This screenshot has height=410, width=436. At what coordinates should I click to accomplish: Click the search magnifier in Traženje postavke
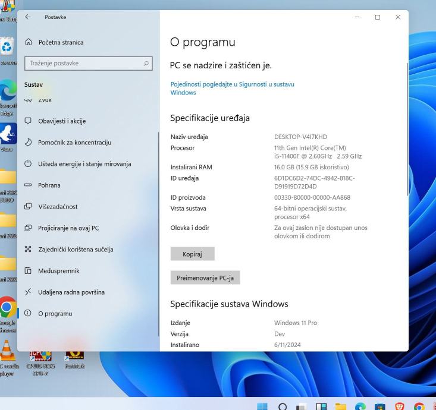coord(146,64)
